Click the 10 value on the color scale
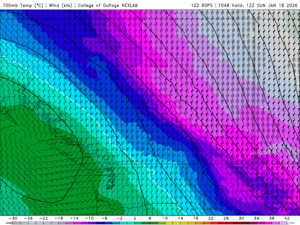The image size is (300, 225). [165, 218]
